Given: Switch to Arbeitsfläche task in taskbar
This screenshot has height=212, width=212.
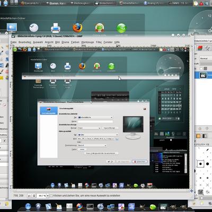Looking at the screenshot, I should pos(129,3).
